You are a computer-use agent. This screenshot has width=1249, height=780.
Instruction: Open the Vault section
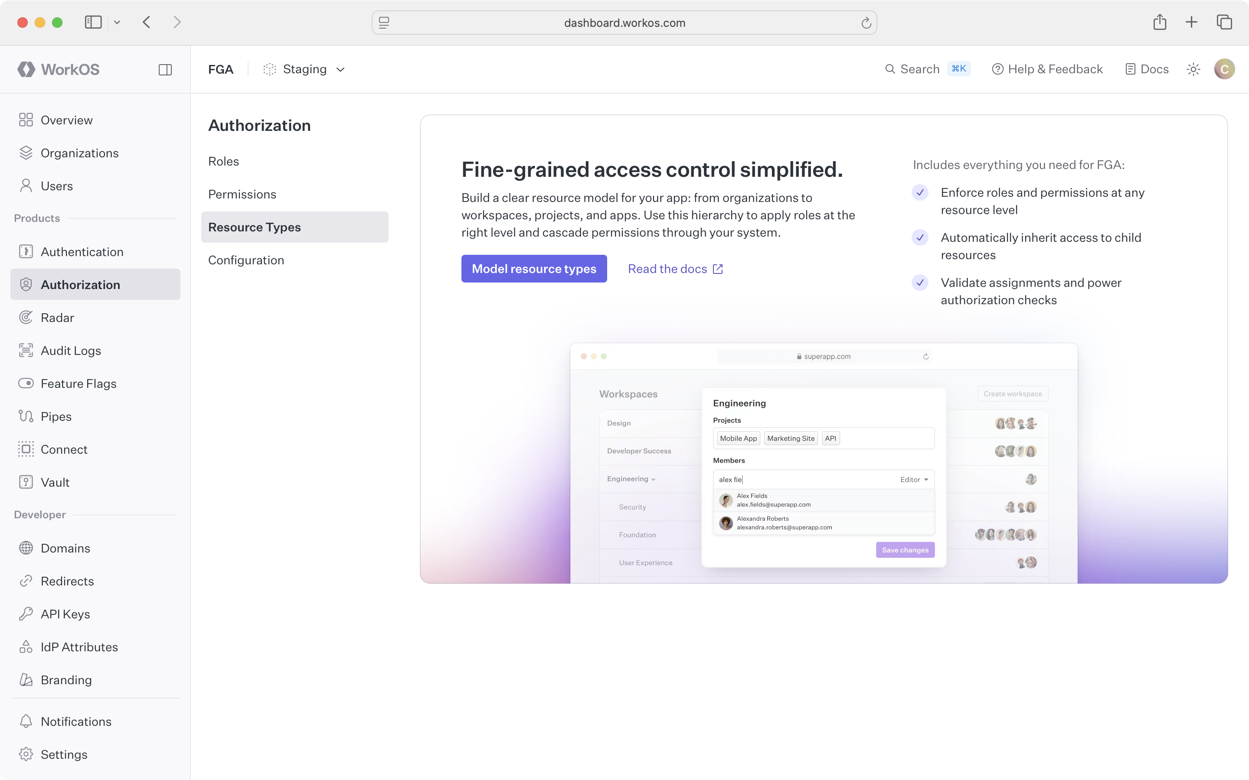click(55, 482)
